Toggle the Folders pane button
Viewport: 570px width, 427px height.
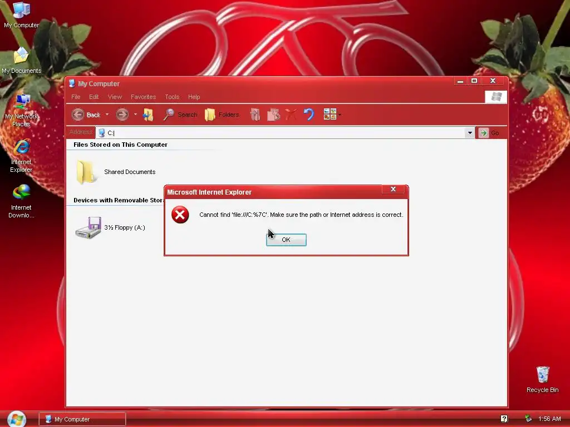222,115
